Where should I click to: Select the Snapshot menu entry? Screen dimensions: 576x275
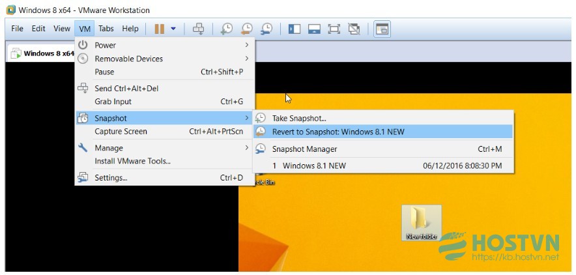tap(165, 118)
